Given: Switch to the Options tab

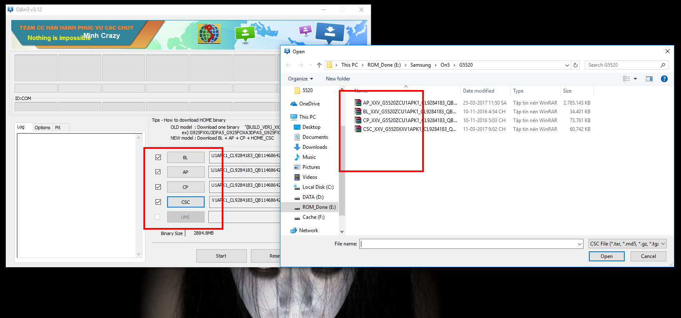Looking at the screenshot, I should pyautogui.click(x=43, y=128).
